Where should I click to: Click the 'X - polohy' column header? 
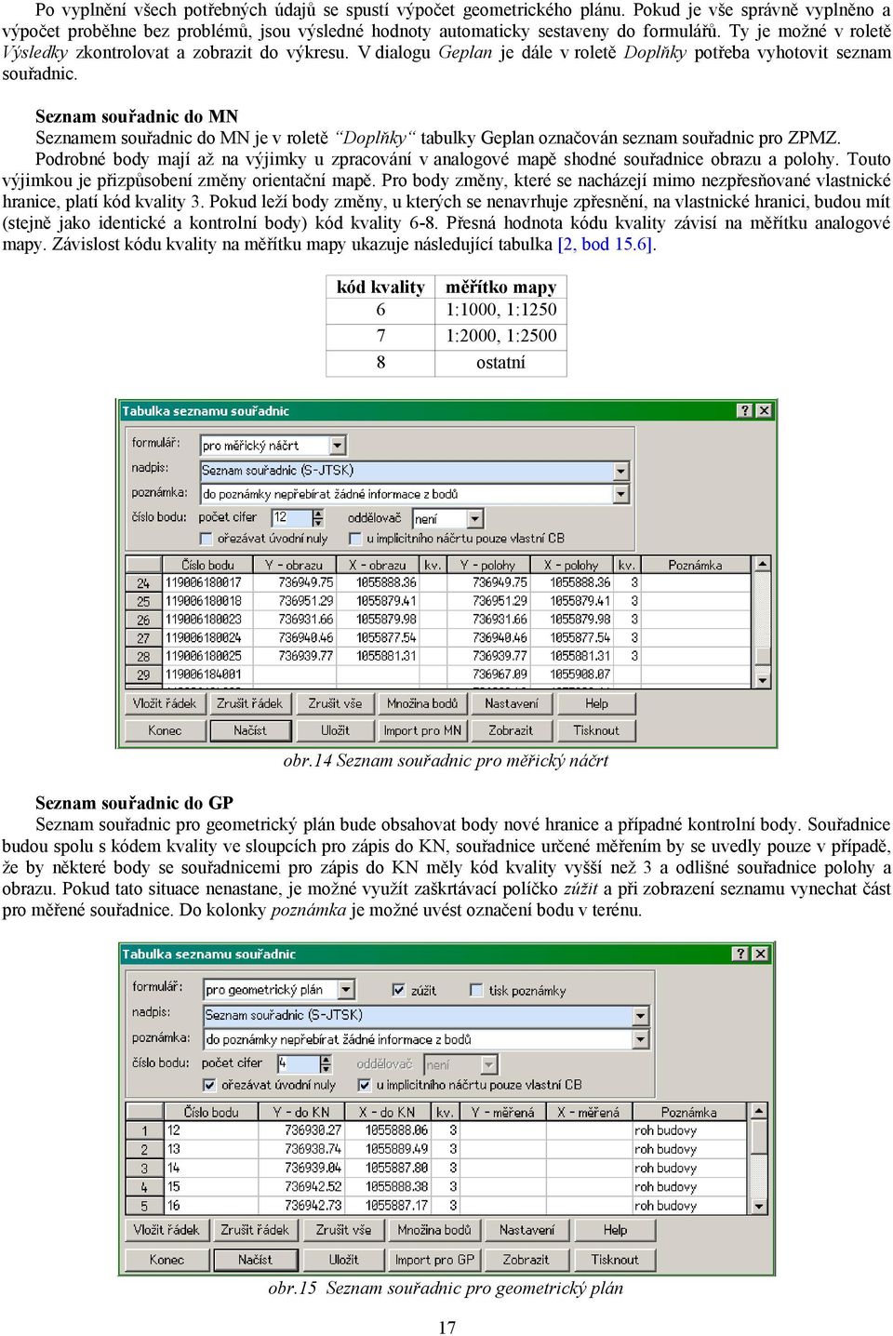coord(571,565)
